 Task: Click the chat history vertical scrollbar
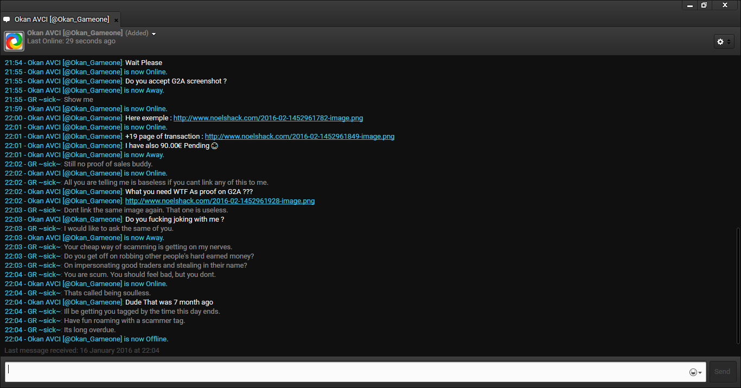coord(738,284)
